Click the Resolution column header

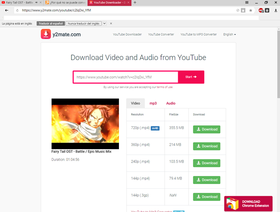click(x=137, y=115)
